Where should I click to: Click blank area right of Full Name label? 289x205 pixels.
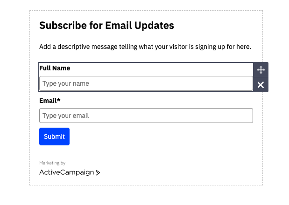pyautogui.click(x=161, y=68)
